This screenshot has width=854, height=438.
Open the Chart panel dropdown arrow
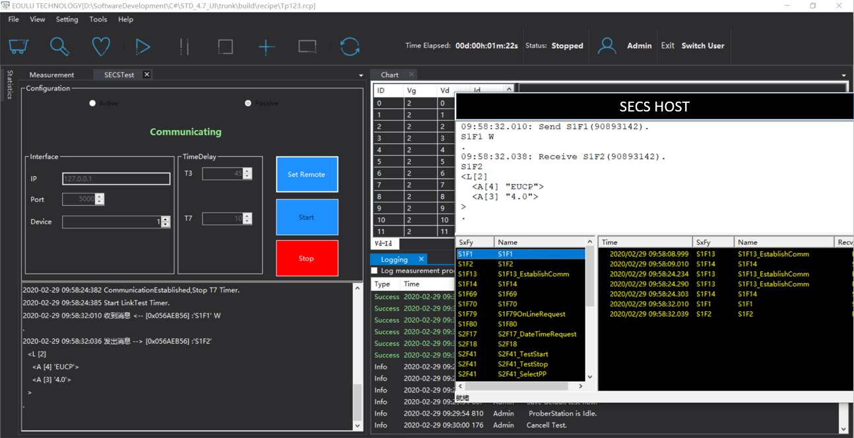844,75
